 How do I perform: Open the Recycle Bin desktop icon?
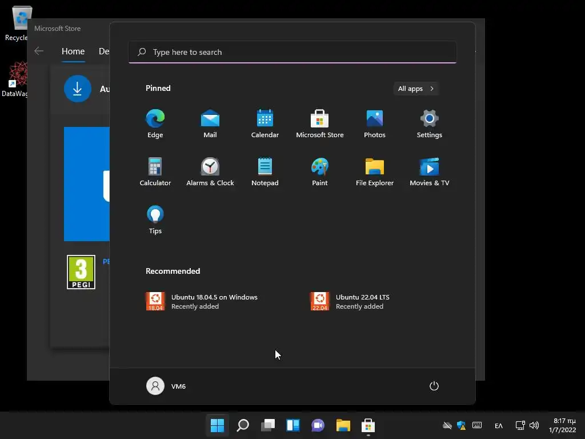(x=17, y=23)
